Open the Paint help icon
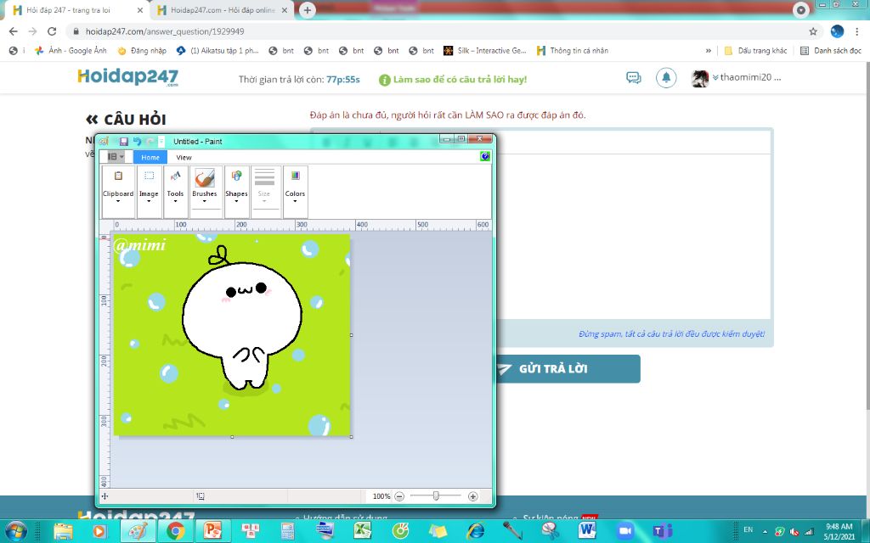The width and height of the screenshot is (870, 543). tap(485, 156)
